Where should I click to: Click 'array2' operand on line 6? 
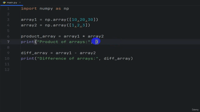click(96, 36)
